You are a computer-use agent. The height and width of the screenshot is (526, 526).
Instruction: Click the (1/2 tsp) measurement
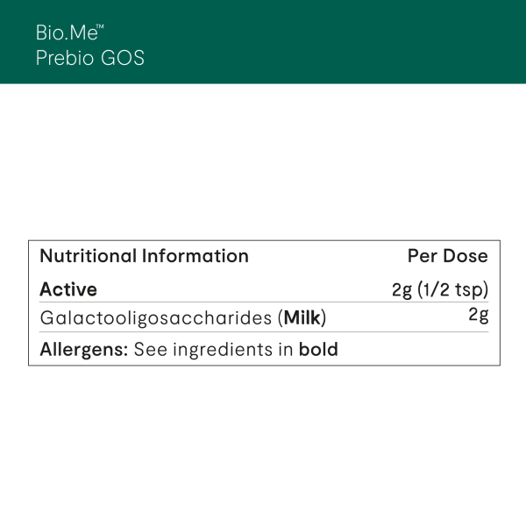[x=452, y=289]
